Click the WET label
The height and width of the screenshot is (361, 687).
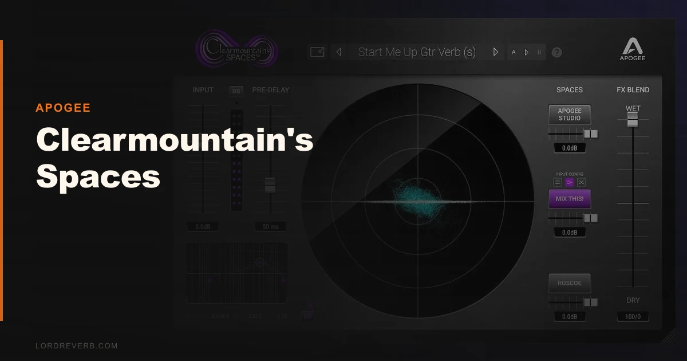(x=633, y=108)
